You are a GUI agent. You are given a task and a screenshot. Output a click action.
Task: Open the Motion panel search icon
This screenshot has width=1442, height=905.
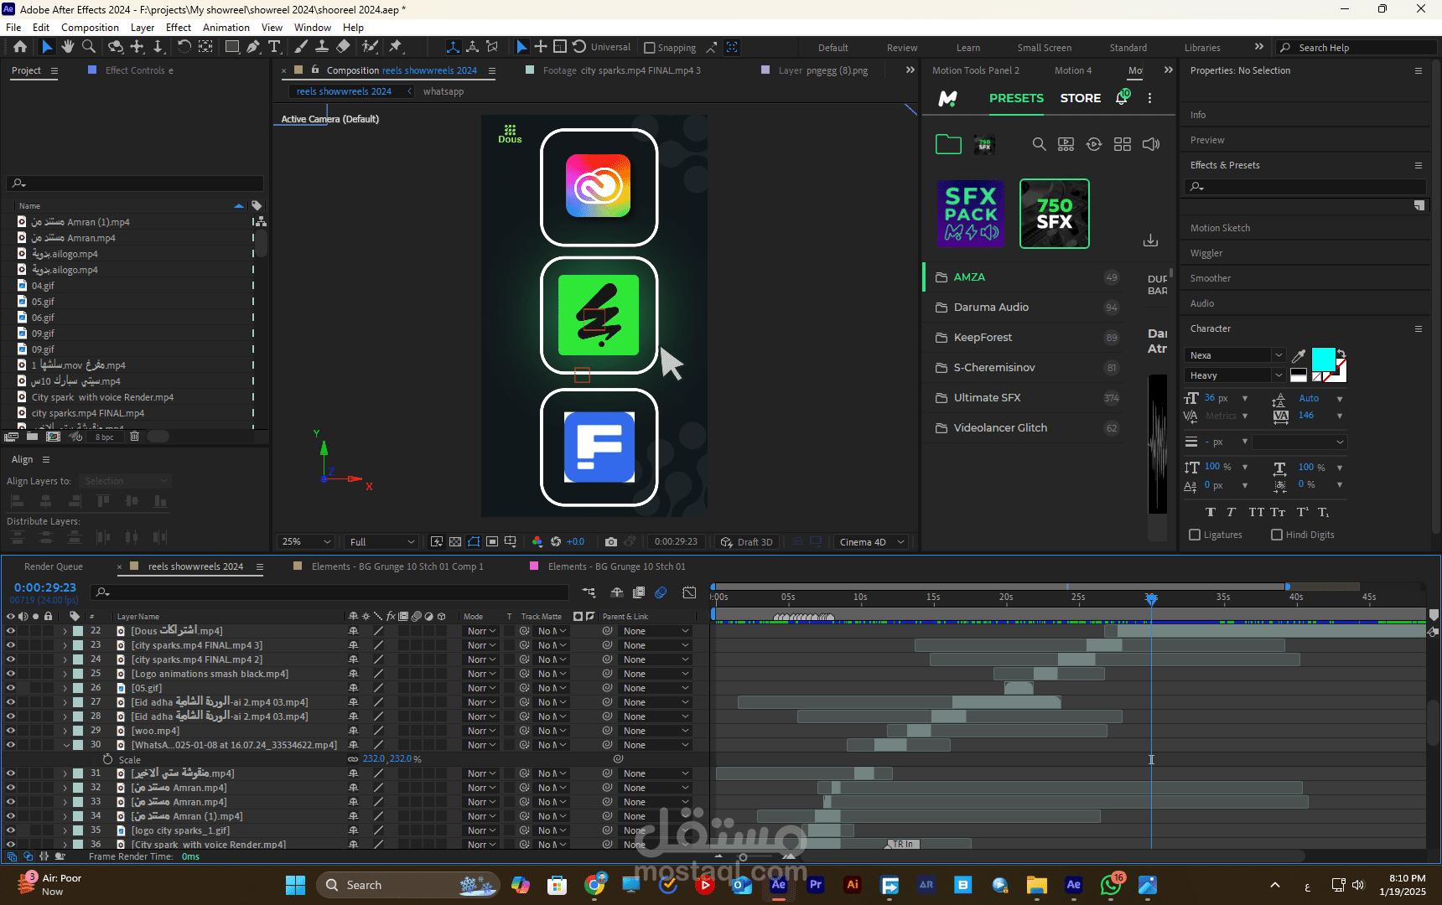(x=1039, y=144)
